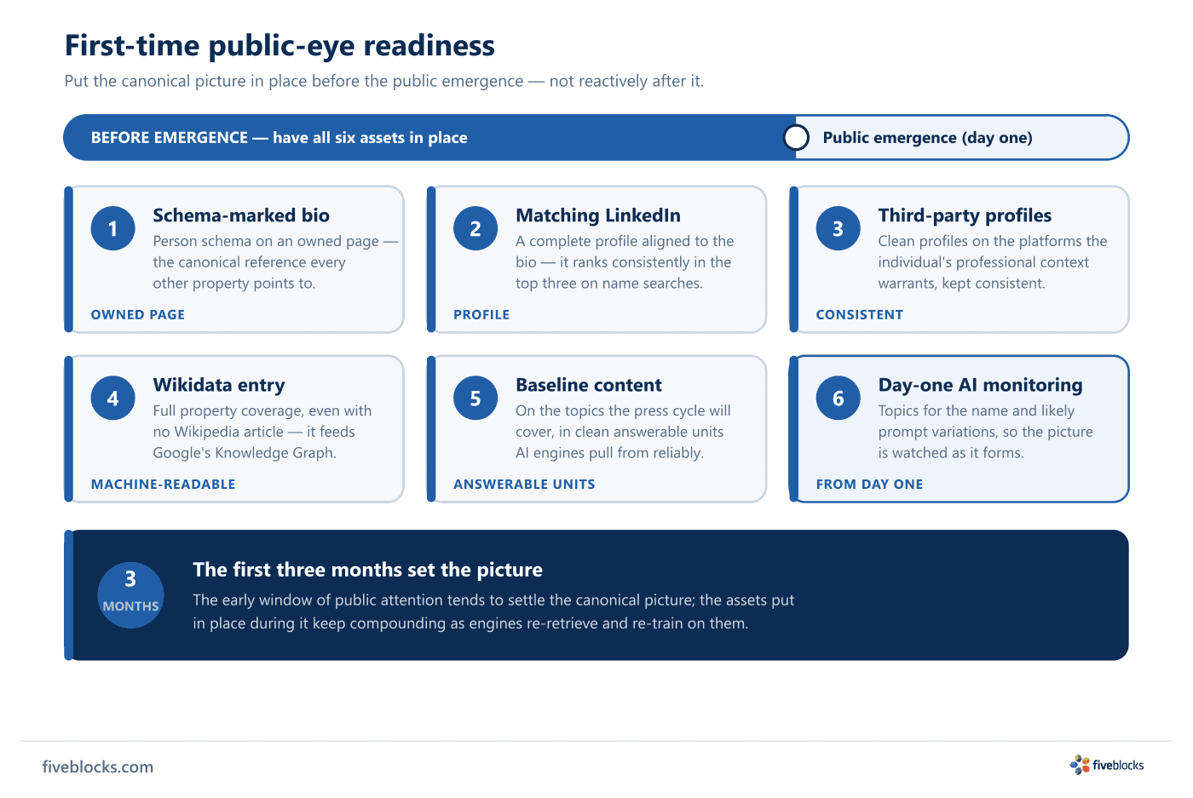Select the number 3 badge on Third-party profiles
Image resolution: width=1193 pixels, height=798 pixels.
pyautogui.click(x=839, y=228)
